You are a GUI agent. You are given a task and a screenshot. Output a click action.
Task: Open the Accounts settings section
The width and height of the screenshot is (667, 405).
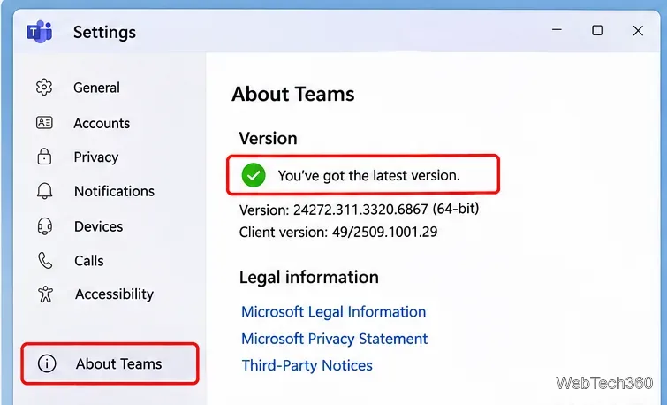tap(102, 123)
